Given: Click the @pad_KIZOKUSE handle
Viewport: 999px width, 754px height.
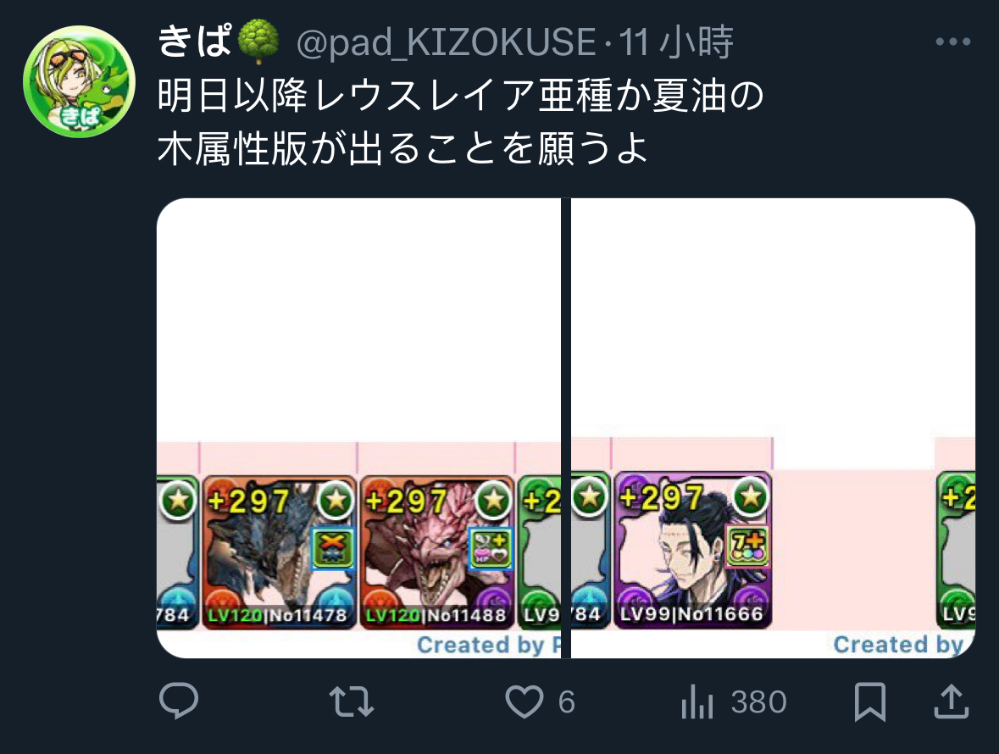Looking at the screenshot, I should pos(446,42).
